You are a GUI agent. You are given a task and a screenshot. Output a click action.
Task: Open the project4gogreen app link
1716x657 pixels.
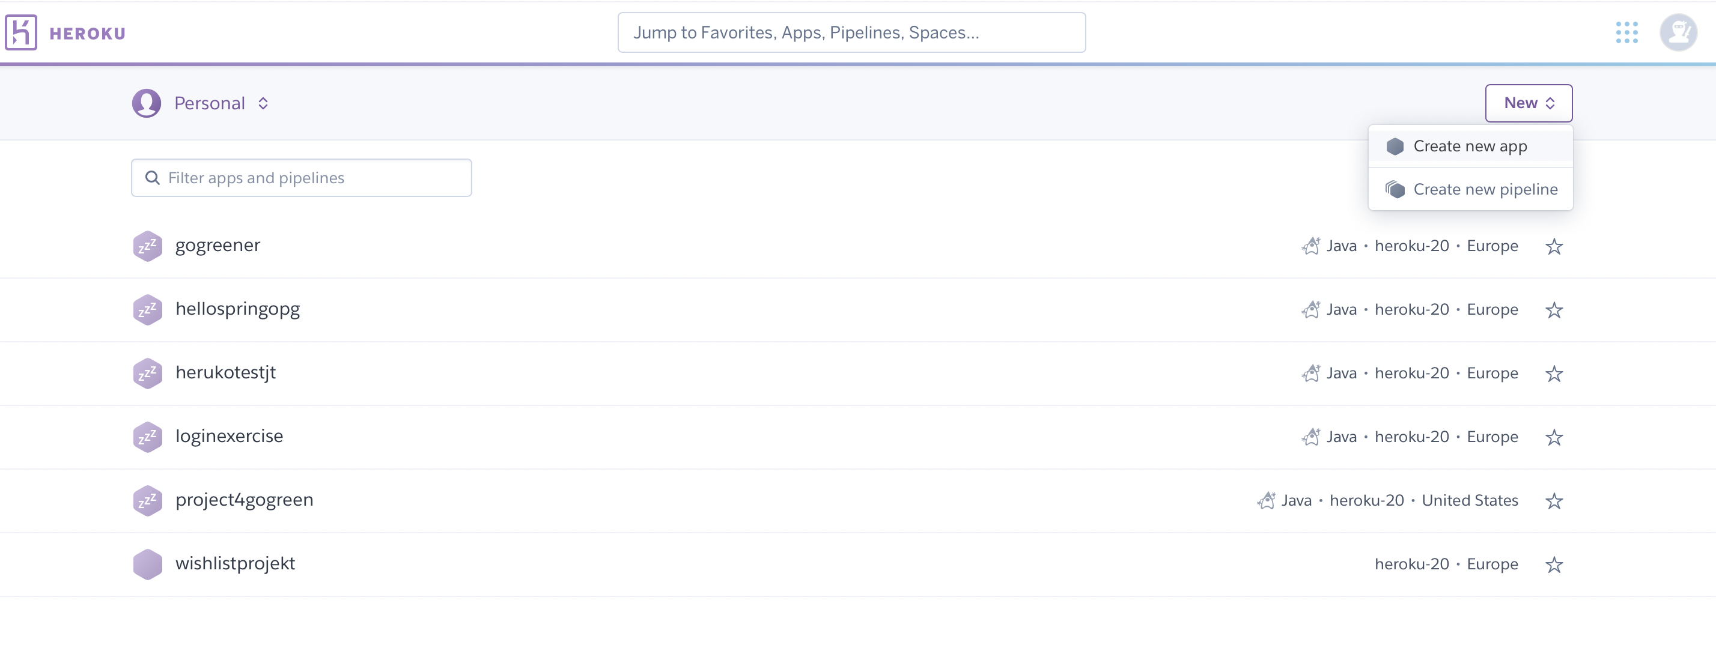(x=244, y=500)
